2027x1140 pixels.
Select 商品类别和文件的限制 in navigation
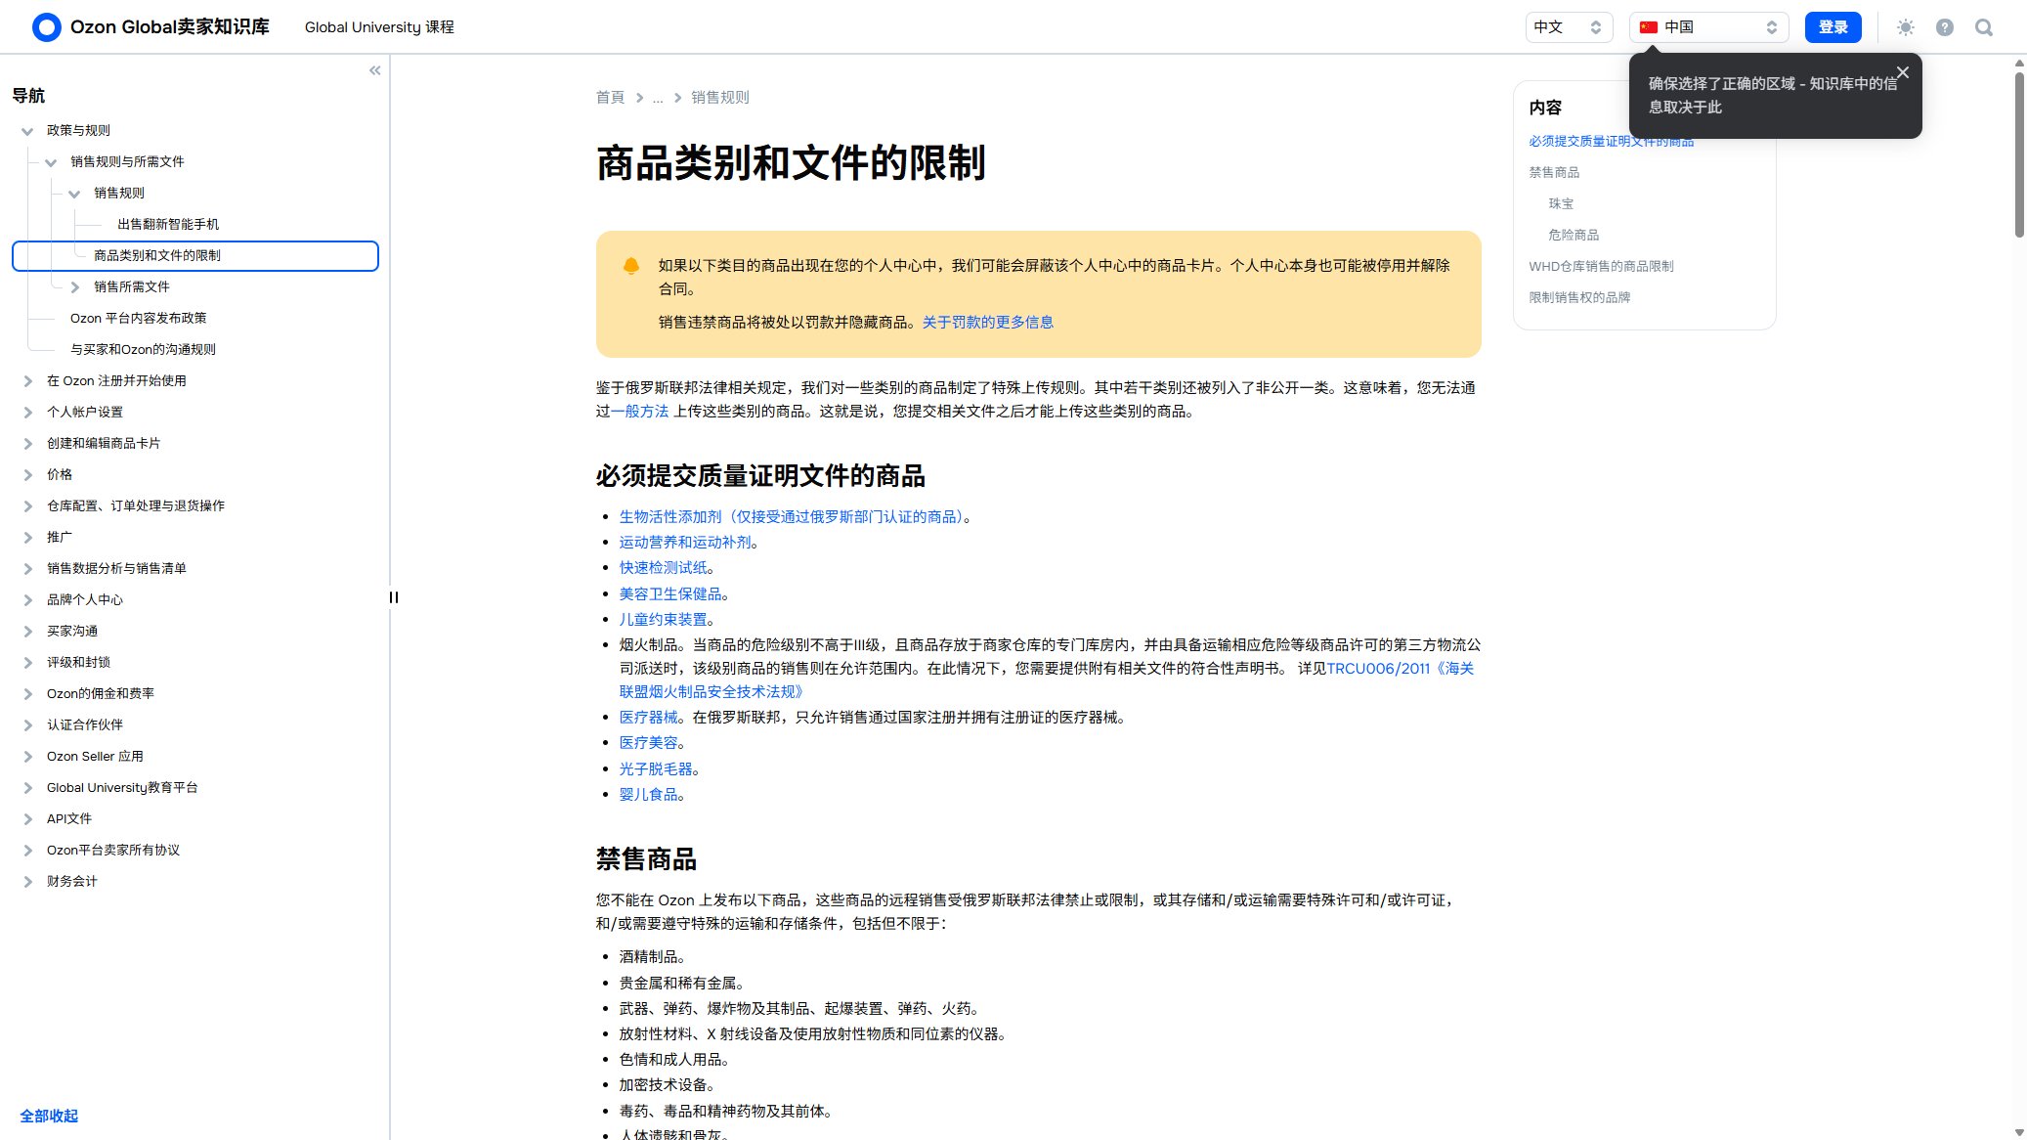pyautogui.click(x=195, y=255)
